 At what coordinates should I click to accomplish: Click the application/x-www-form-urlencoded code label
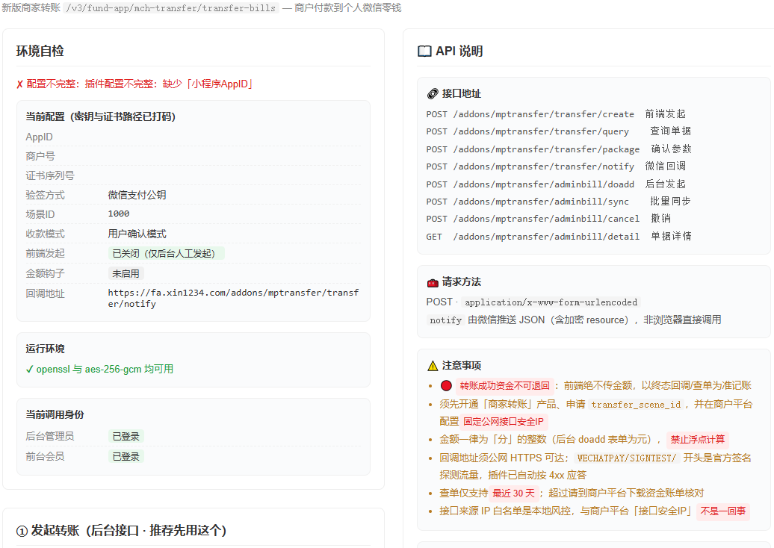(551, 302)
